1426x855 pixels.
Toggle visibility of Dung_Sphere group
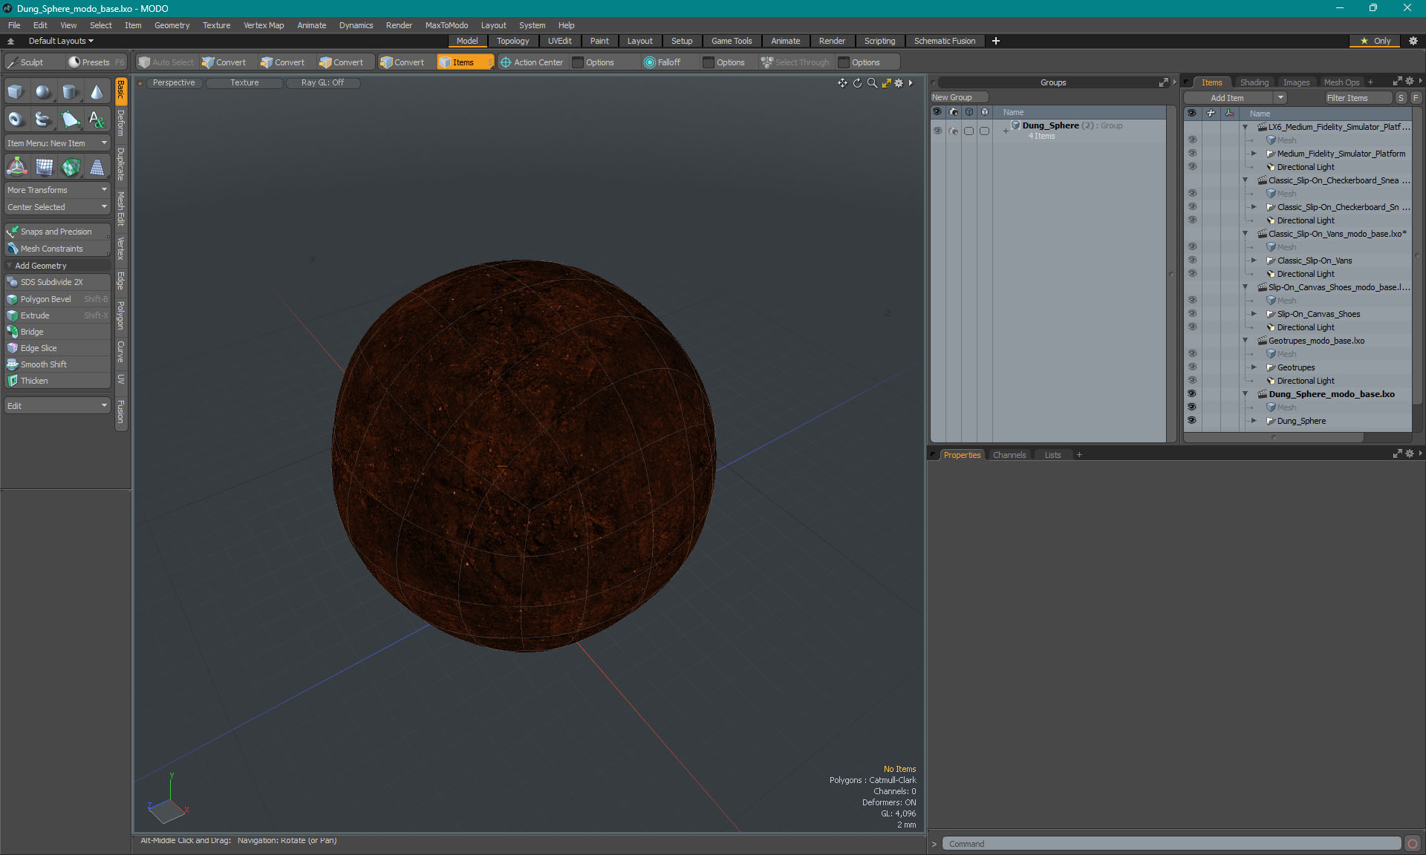click(x=937, y=131)
